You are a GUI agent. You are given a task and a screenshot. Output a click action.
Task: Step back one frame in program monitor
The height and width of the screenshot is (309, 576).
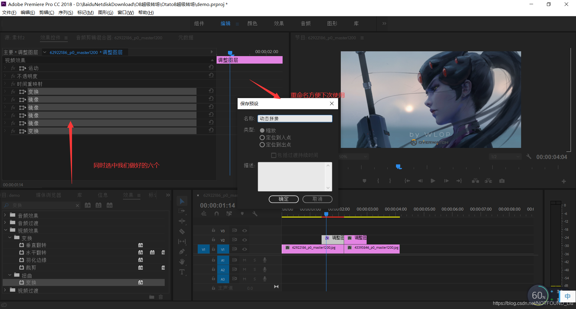click(x=420, y=181)
